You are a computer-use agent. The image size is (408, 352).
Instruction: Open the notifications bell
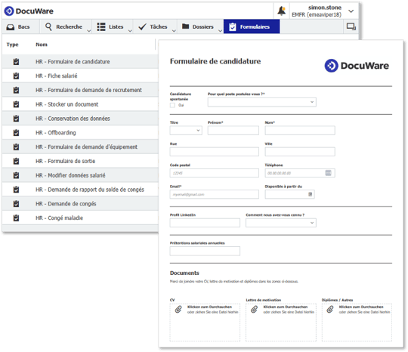[x=281, y=11]
